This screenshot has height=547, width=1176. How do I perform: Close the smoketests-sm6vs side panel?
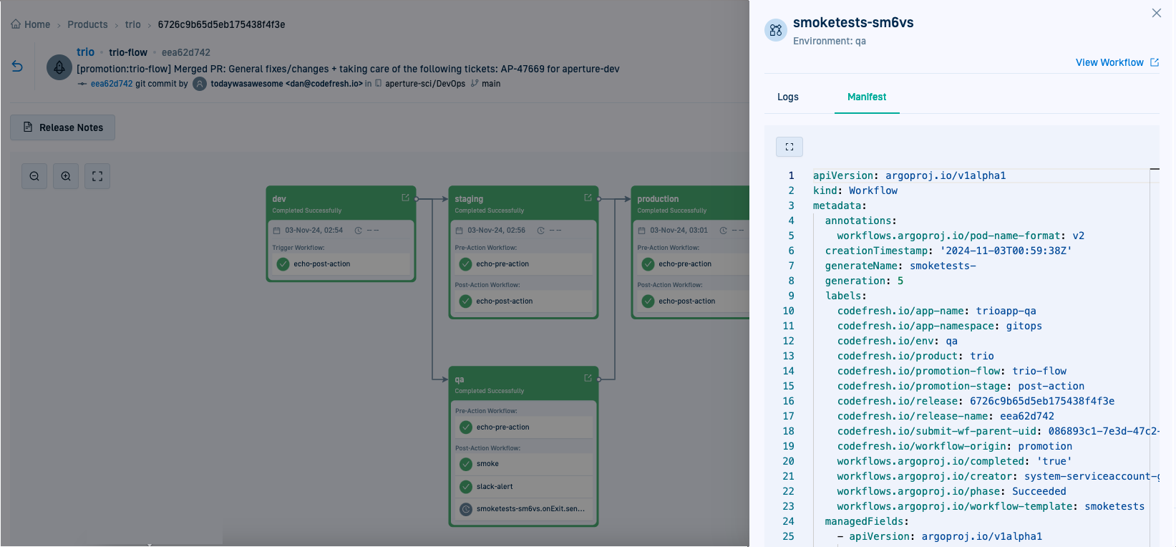click(1156, 13)
